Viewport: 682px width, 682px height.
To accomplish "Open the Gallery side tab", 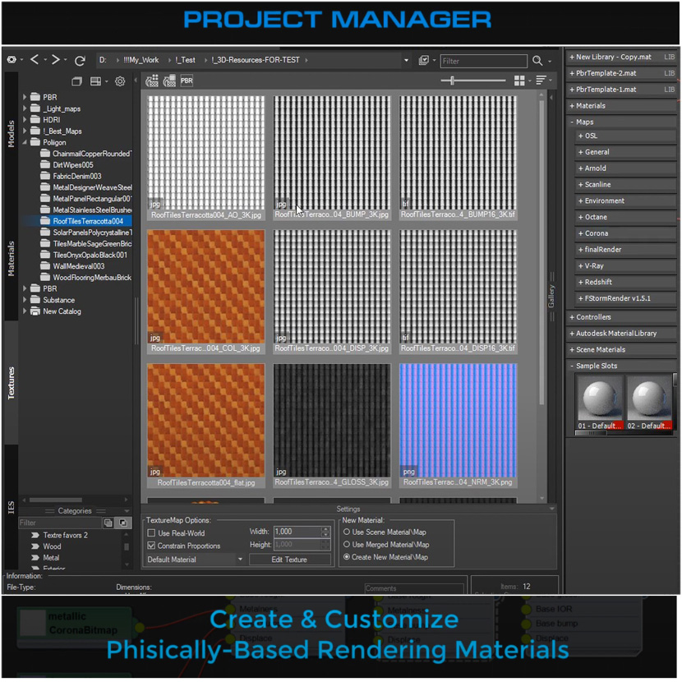I will tap(551, 296).
